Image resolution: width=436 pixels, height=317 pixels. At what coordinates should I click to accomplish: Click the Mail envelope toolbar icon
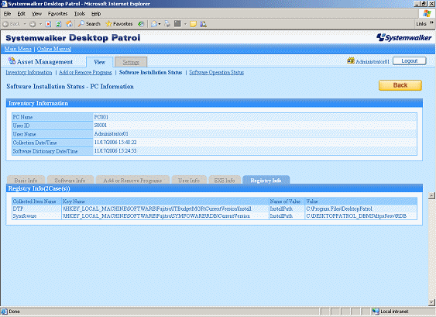[x=154, y=24]
